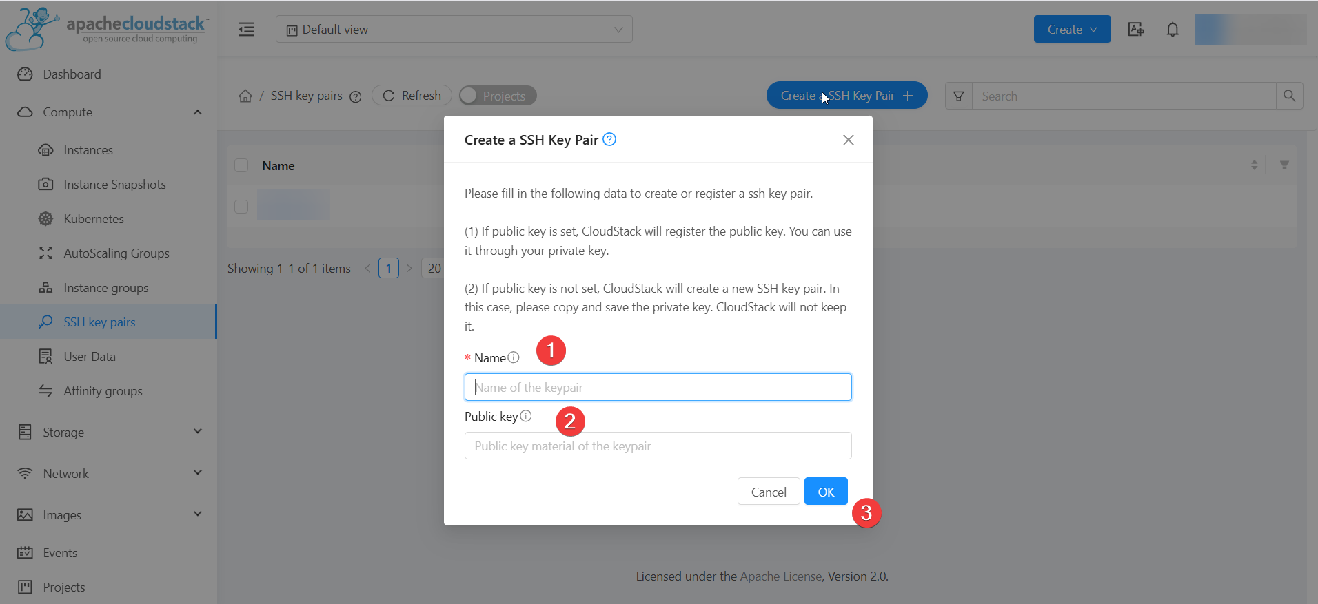Open the search filter funnel icon
The height and width of the screenshot is (604, 1318).
(958, 96)
